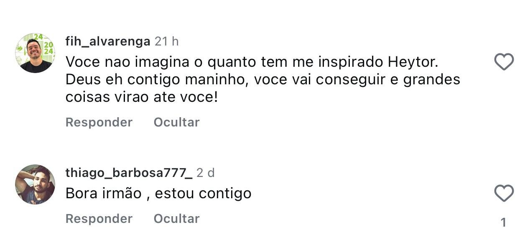Screen dimensions: 520x245
Task: Click the text "coisas virao ate voce!"
Action: click(x=142, y=97)
